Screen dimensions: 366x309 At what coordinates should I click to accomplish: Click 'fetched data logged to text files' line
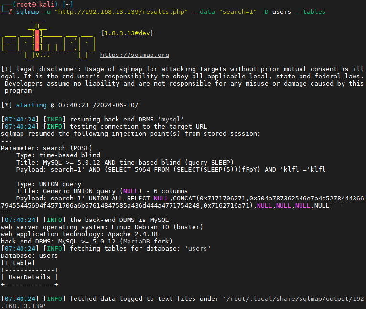183,302
